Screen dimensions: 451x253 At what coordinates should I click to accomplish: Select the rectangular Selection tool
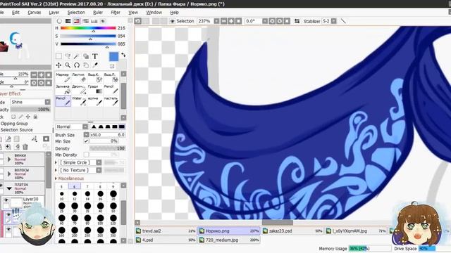pyautogui.click(x=58, y=56)
